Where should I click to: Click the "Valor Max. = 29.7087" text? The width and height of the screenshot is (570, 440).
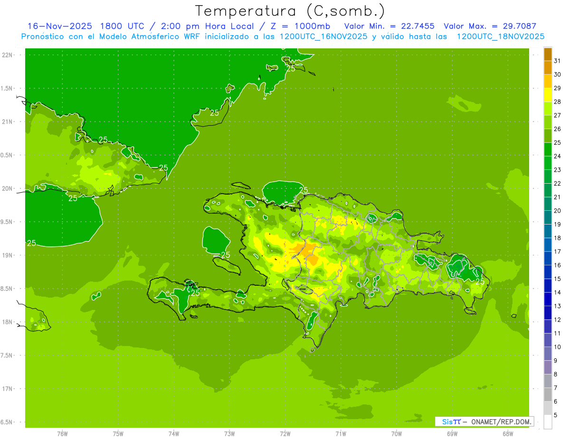pos(490,26)
